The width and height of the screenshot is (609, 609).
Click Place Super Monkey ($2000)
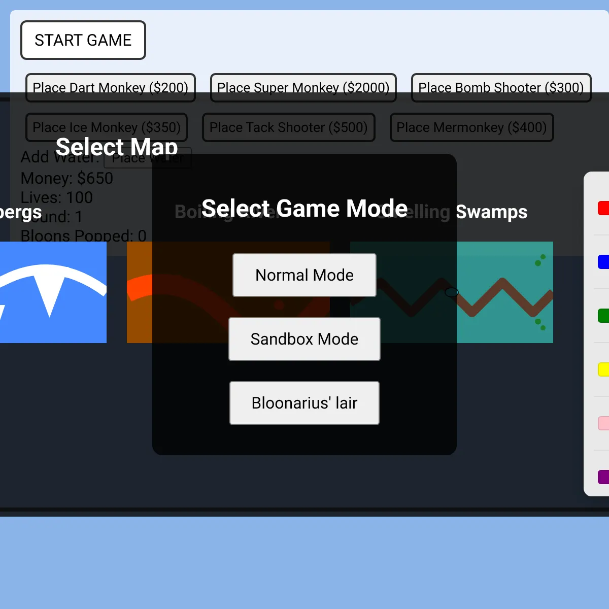coord(303,88)
